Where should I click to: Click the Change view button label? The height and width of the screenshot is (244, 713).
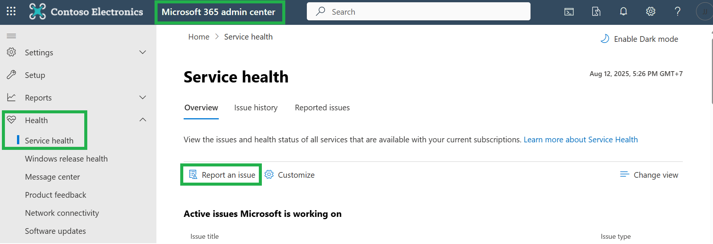656,175
